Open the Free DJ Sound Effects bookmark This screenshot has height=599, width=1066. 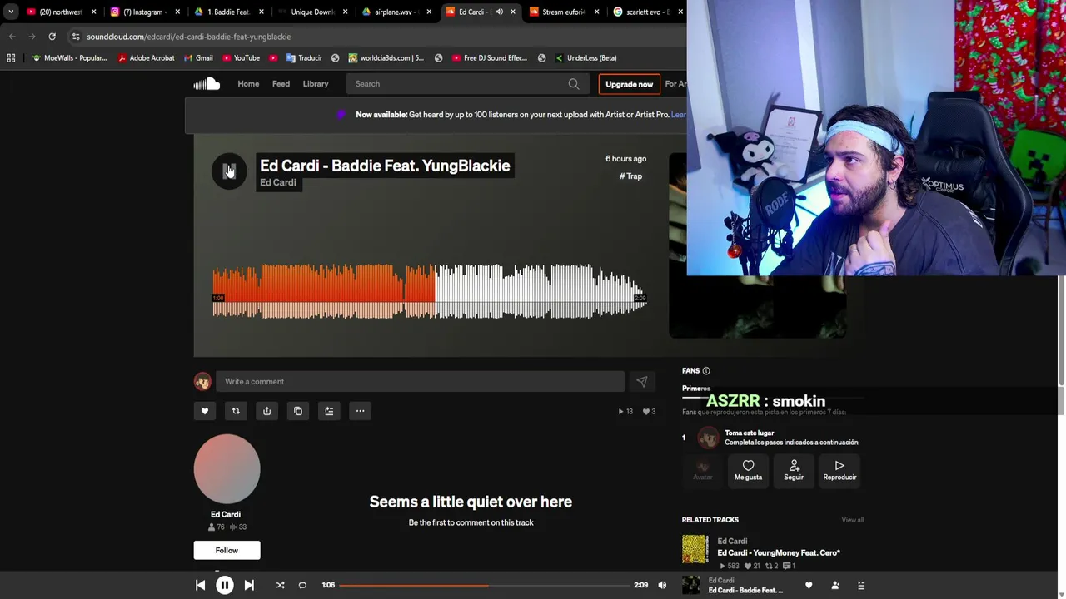tap(490, 58)
